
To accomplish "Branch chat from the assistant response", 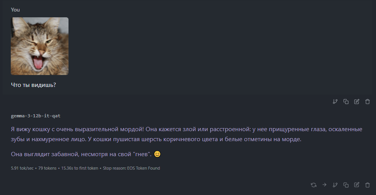I will pyautogui.click(x=335, y=185).
